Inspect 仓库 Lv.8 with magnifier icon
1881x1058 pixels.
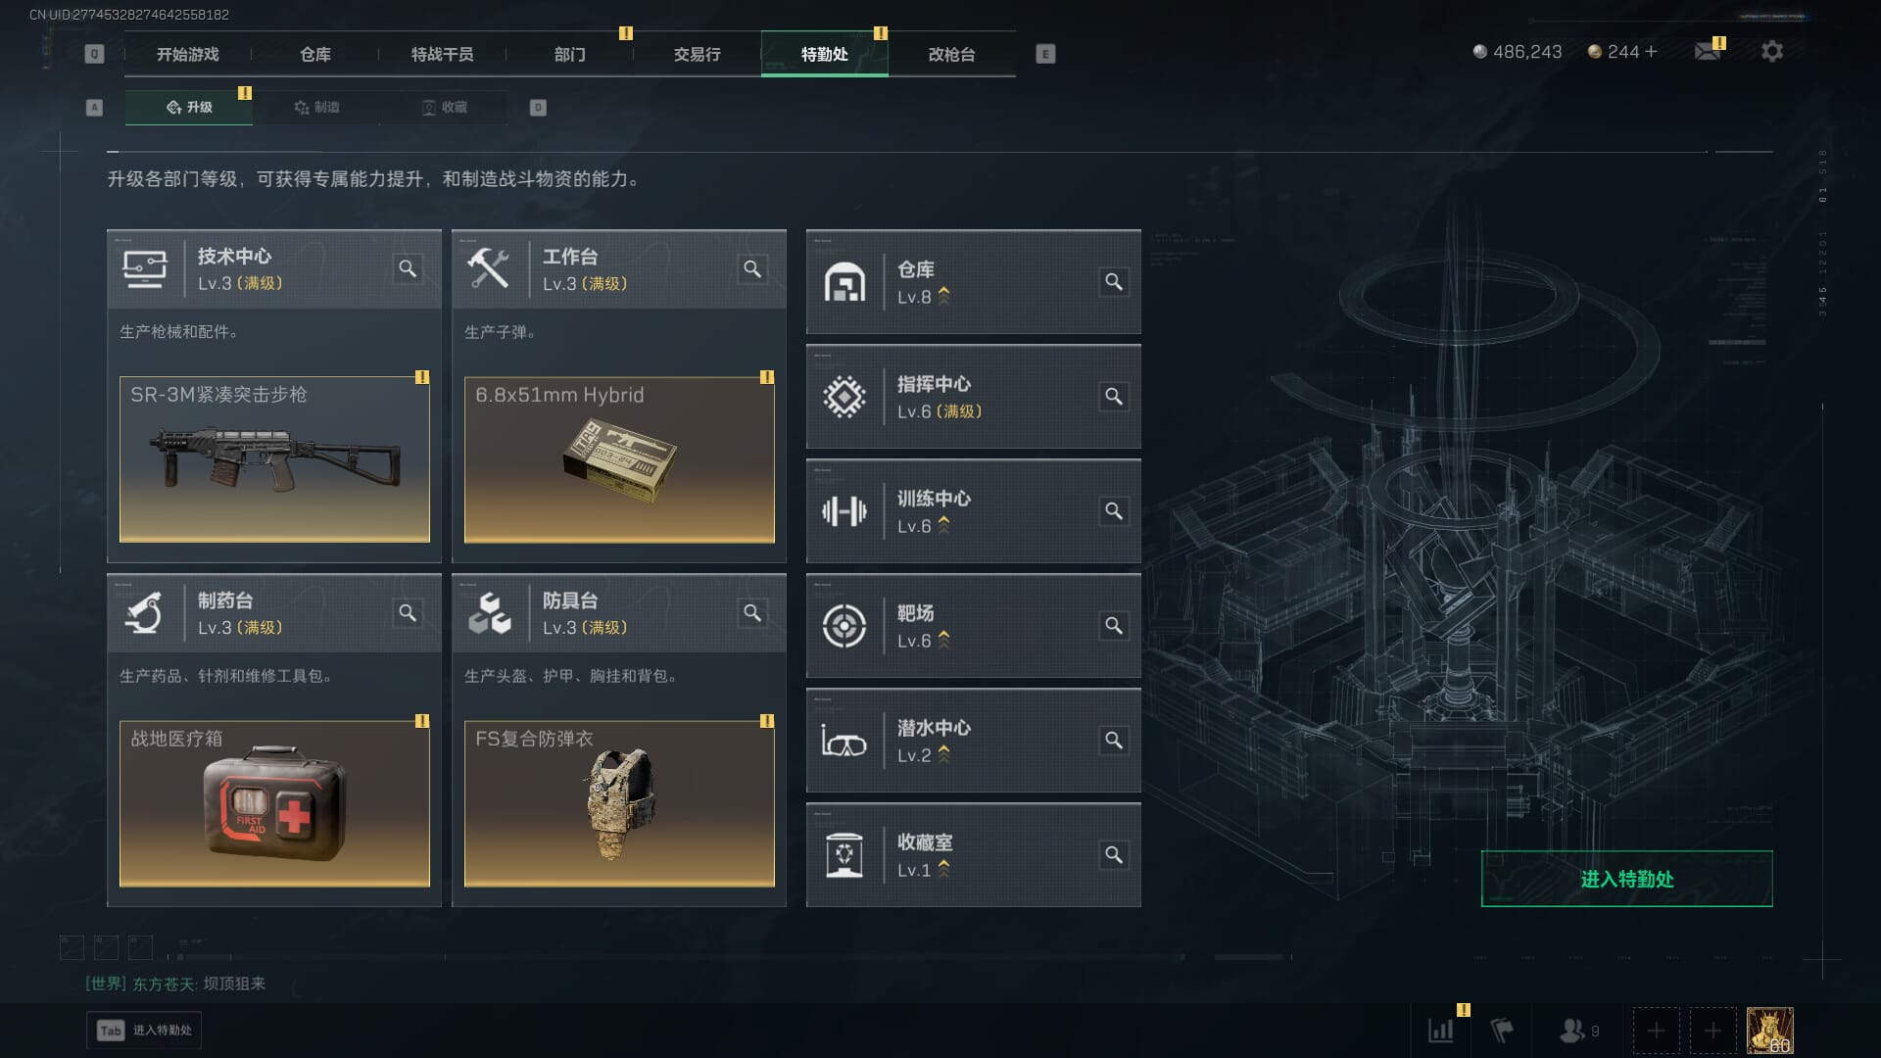(x=1114, y=282)
